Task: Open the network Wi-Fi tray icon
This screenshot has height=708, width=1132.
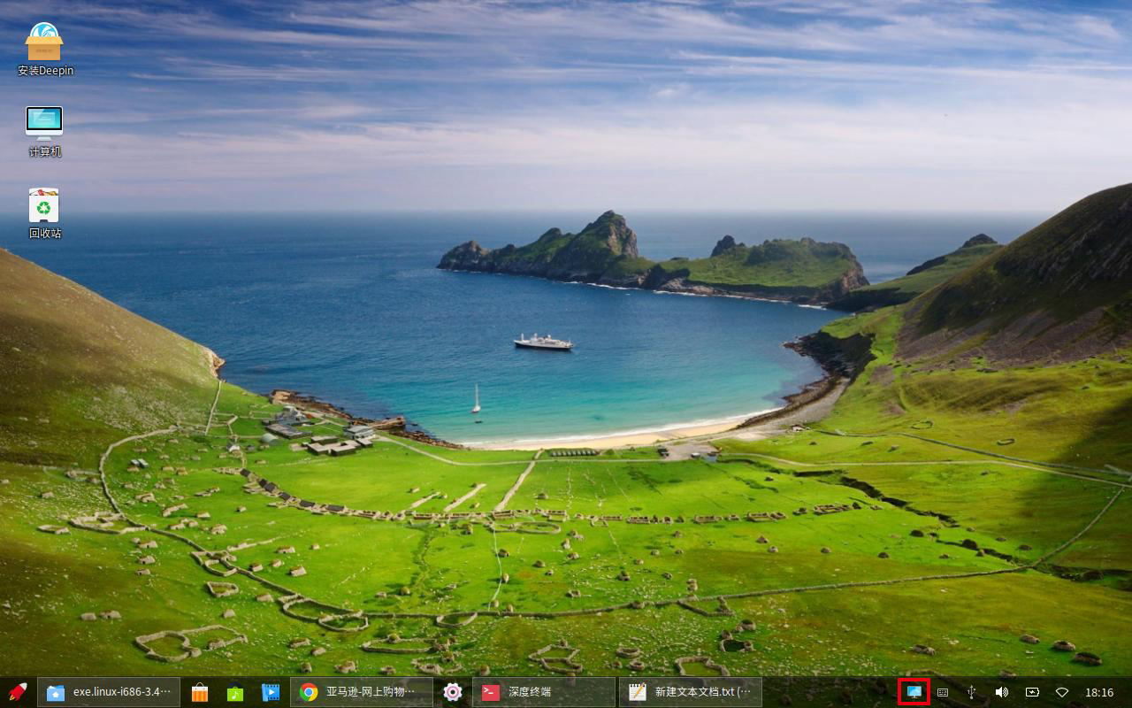Action: point(1062,692)
